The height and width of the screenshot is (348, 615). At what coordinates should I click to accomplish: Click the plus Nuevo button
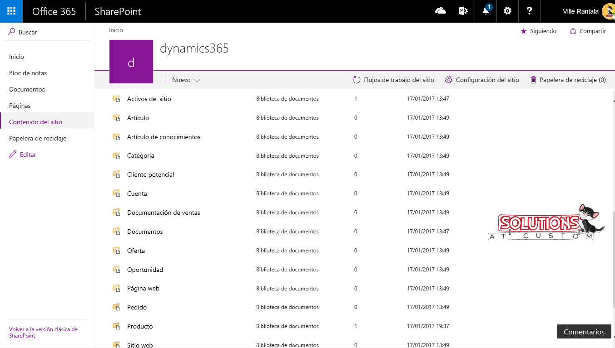tap(176, 80)
